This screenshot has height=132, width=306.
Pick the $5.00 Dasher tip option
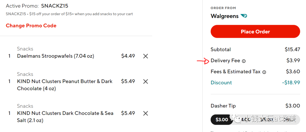tap(266, 120)
